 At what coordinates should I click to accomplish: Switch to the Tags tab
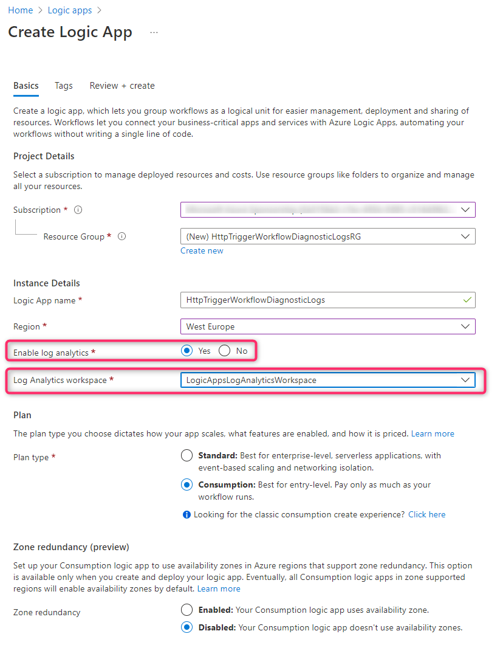coord(63,86)
